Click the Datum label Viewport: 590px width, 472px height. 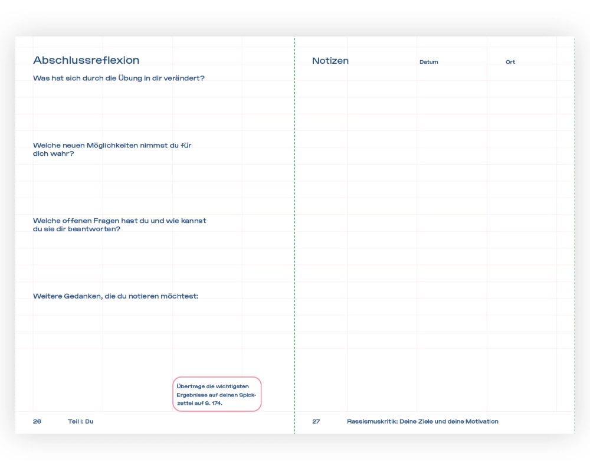tap(429, 62)
